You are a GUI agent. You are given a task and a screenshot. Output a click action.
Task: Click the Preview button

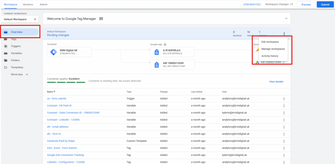(306, 4)
